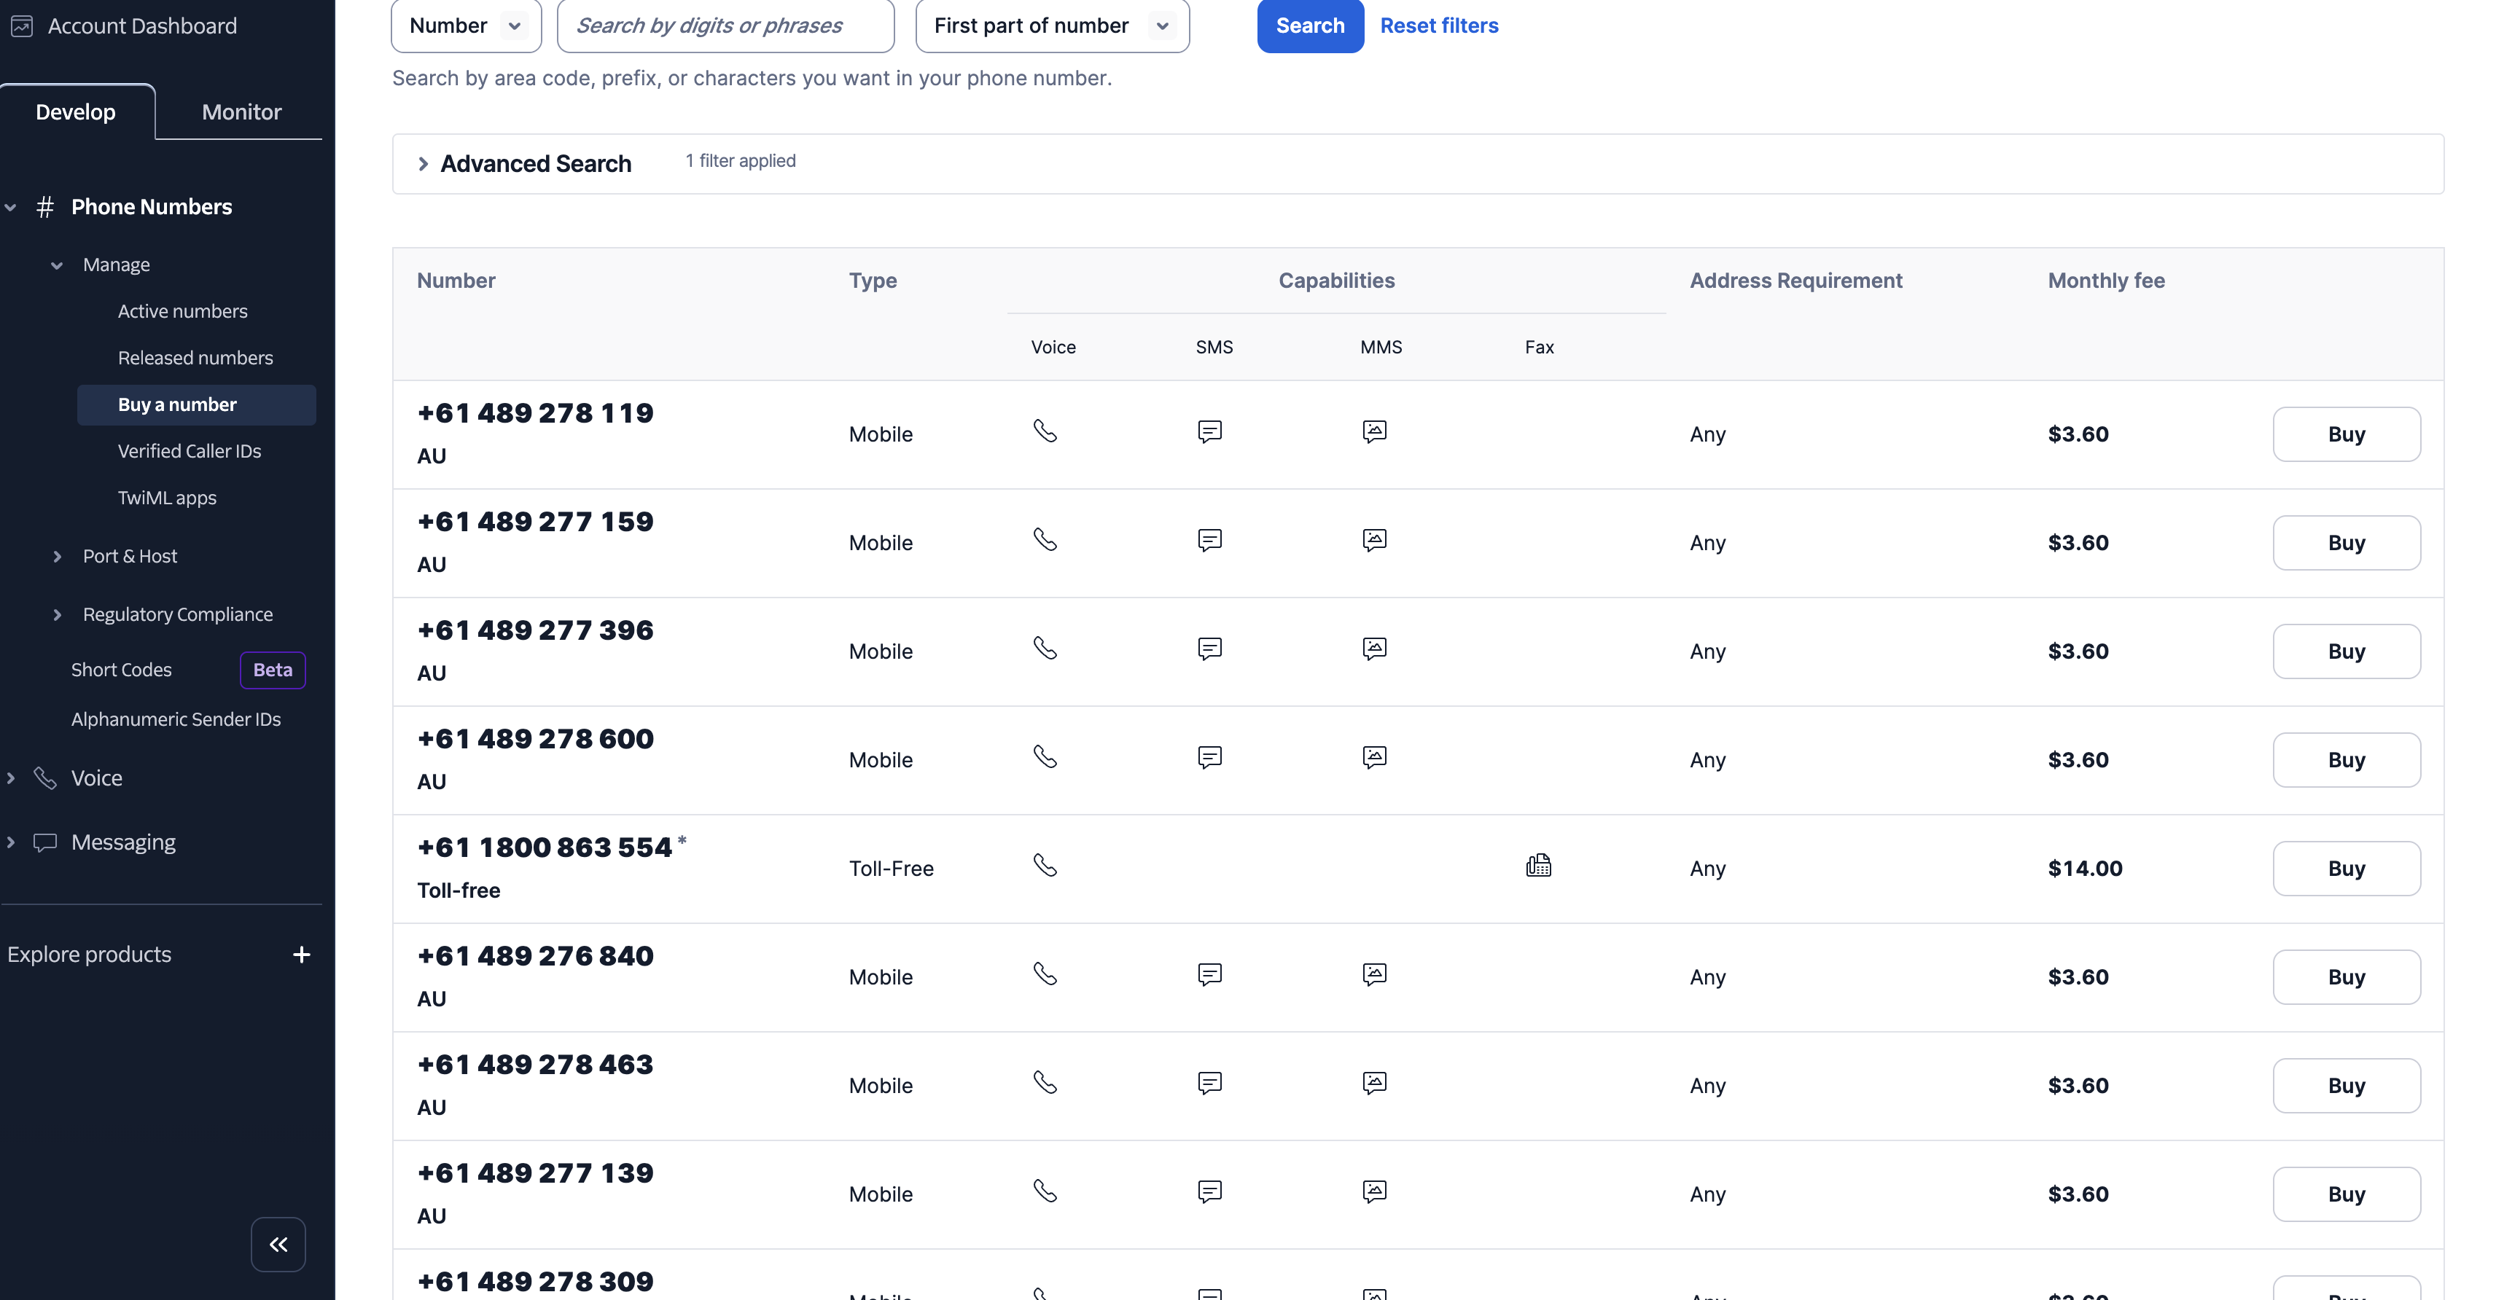Click fax icon for toll-free number
Viewport: 2496px width, 1300px height.
pyautogui.click(x=1537, y=865)
